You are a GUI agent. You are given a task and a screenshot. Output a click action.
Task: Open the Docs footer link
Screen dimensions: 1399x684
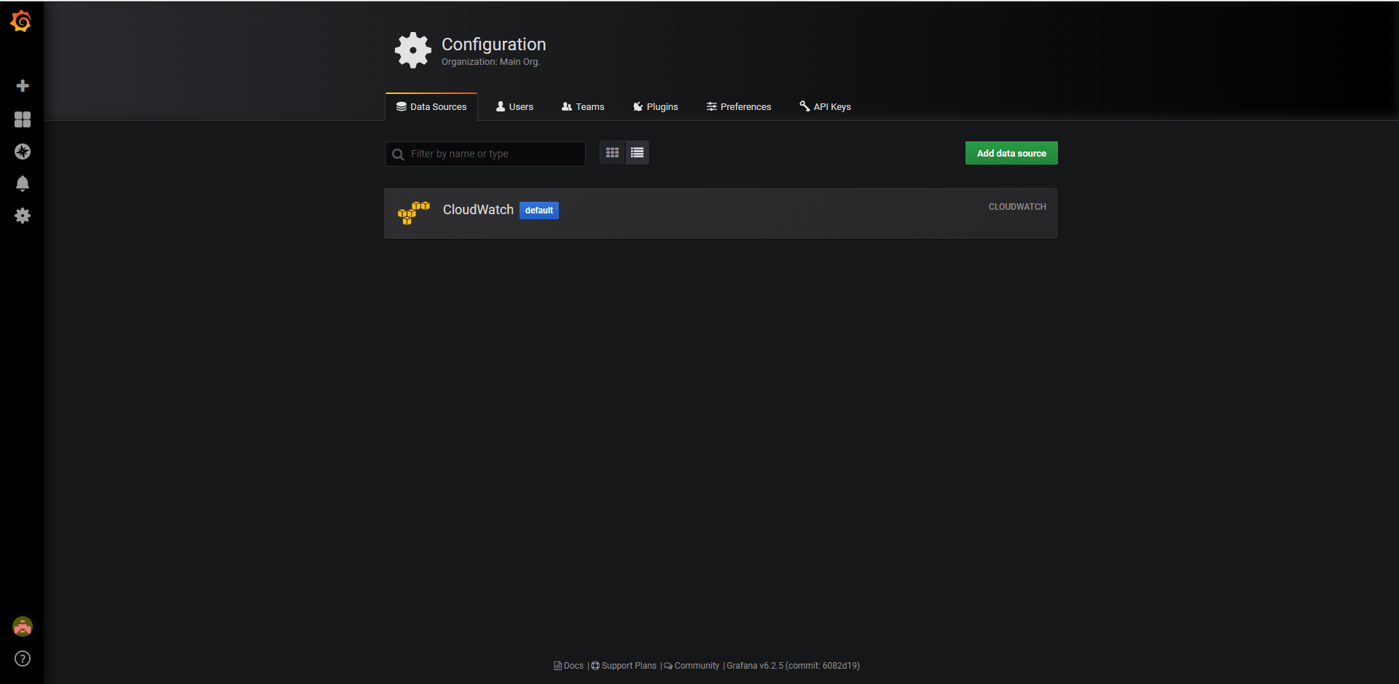(x=569, y=666)
